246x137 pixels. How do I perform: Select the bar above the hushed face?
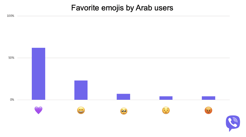click(166, 98)
